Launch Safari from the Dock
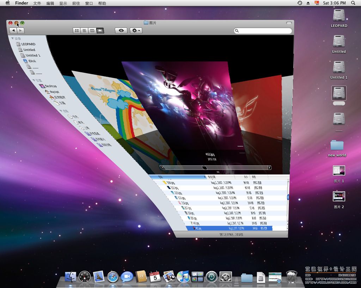 click(113, 277)
